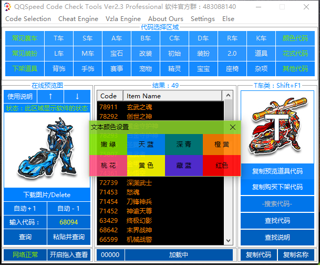Select the 宝石 gems category

(x=117, y=54)
